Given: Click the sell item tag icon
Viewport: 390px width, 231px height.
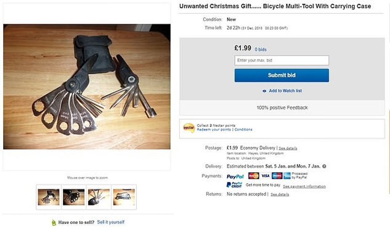Looking at the screenshot, I should [x=54, y=222].
